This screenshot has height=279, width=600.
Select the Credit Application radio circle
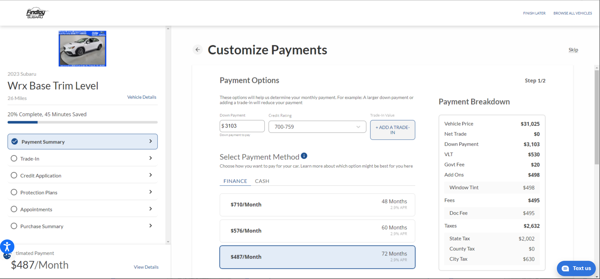[x=14, y=175]
